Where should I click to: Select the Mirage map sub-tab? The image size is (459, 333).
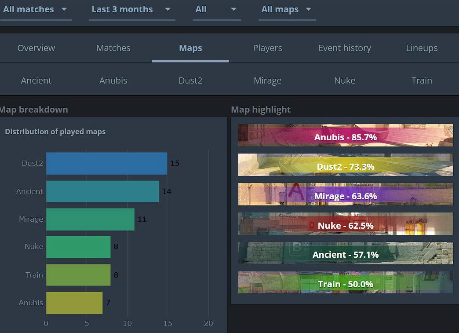[x=268, y=81]
